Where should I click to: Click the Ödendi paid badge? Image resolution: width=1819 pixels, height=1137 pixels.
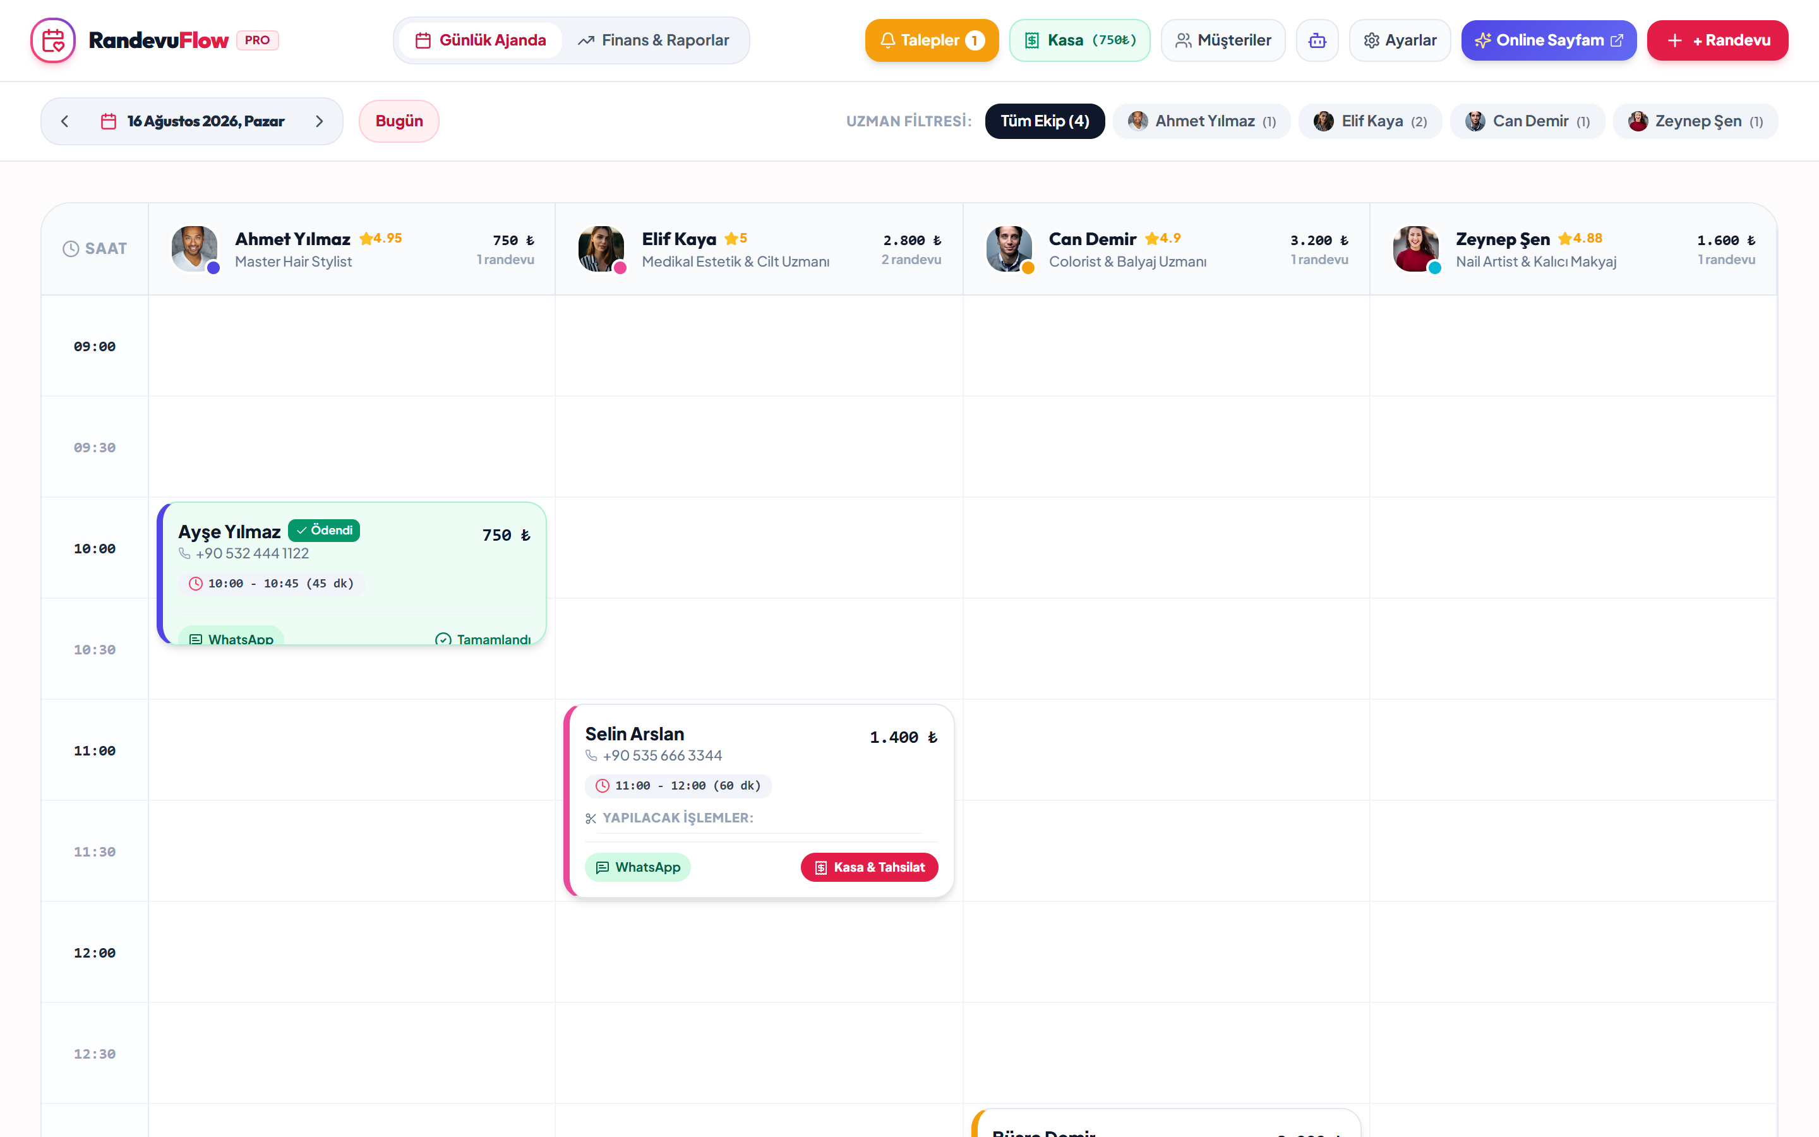coord(324,531)
